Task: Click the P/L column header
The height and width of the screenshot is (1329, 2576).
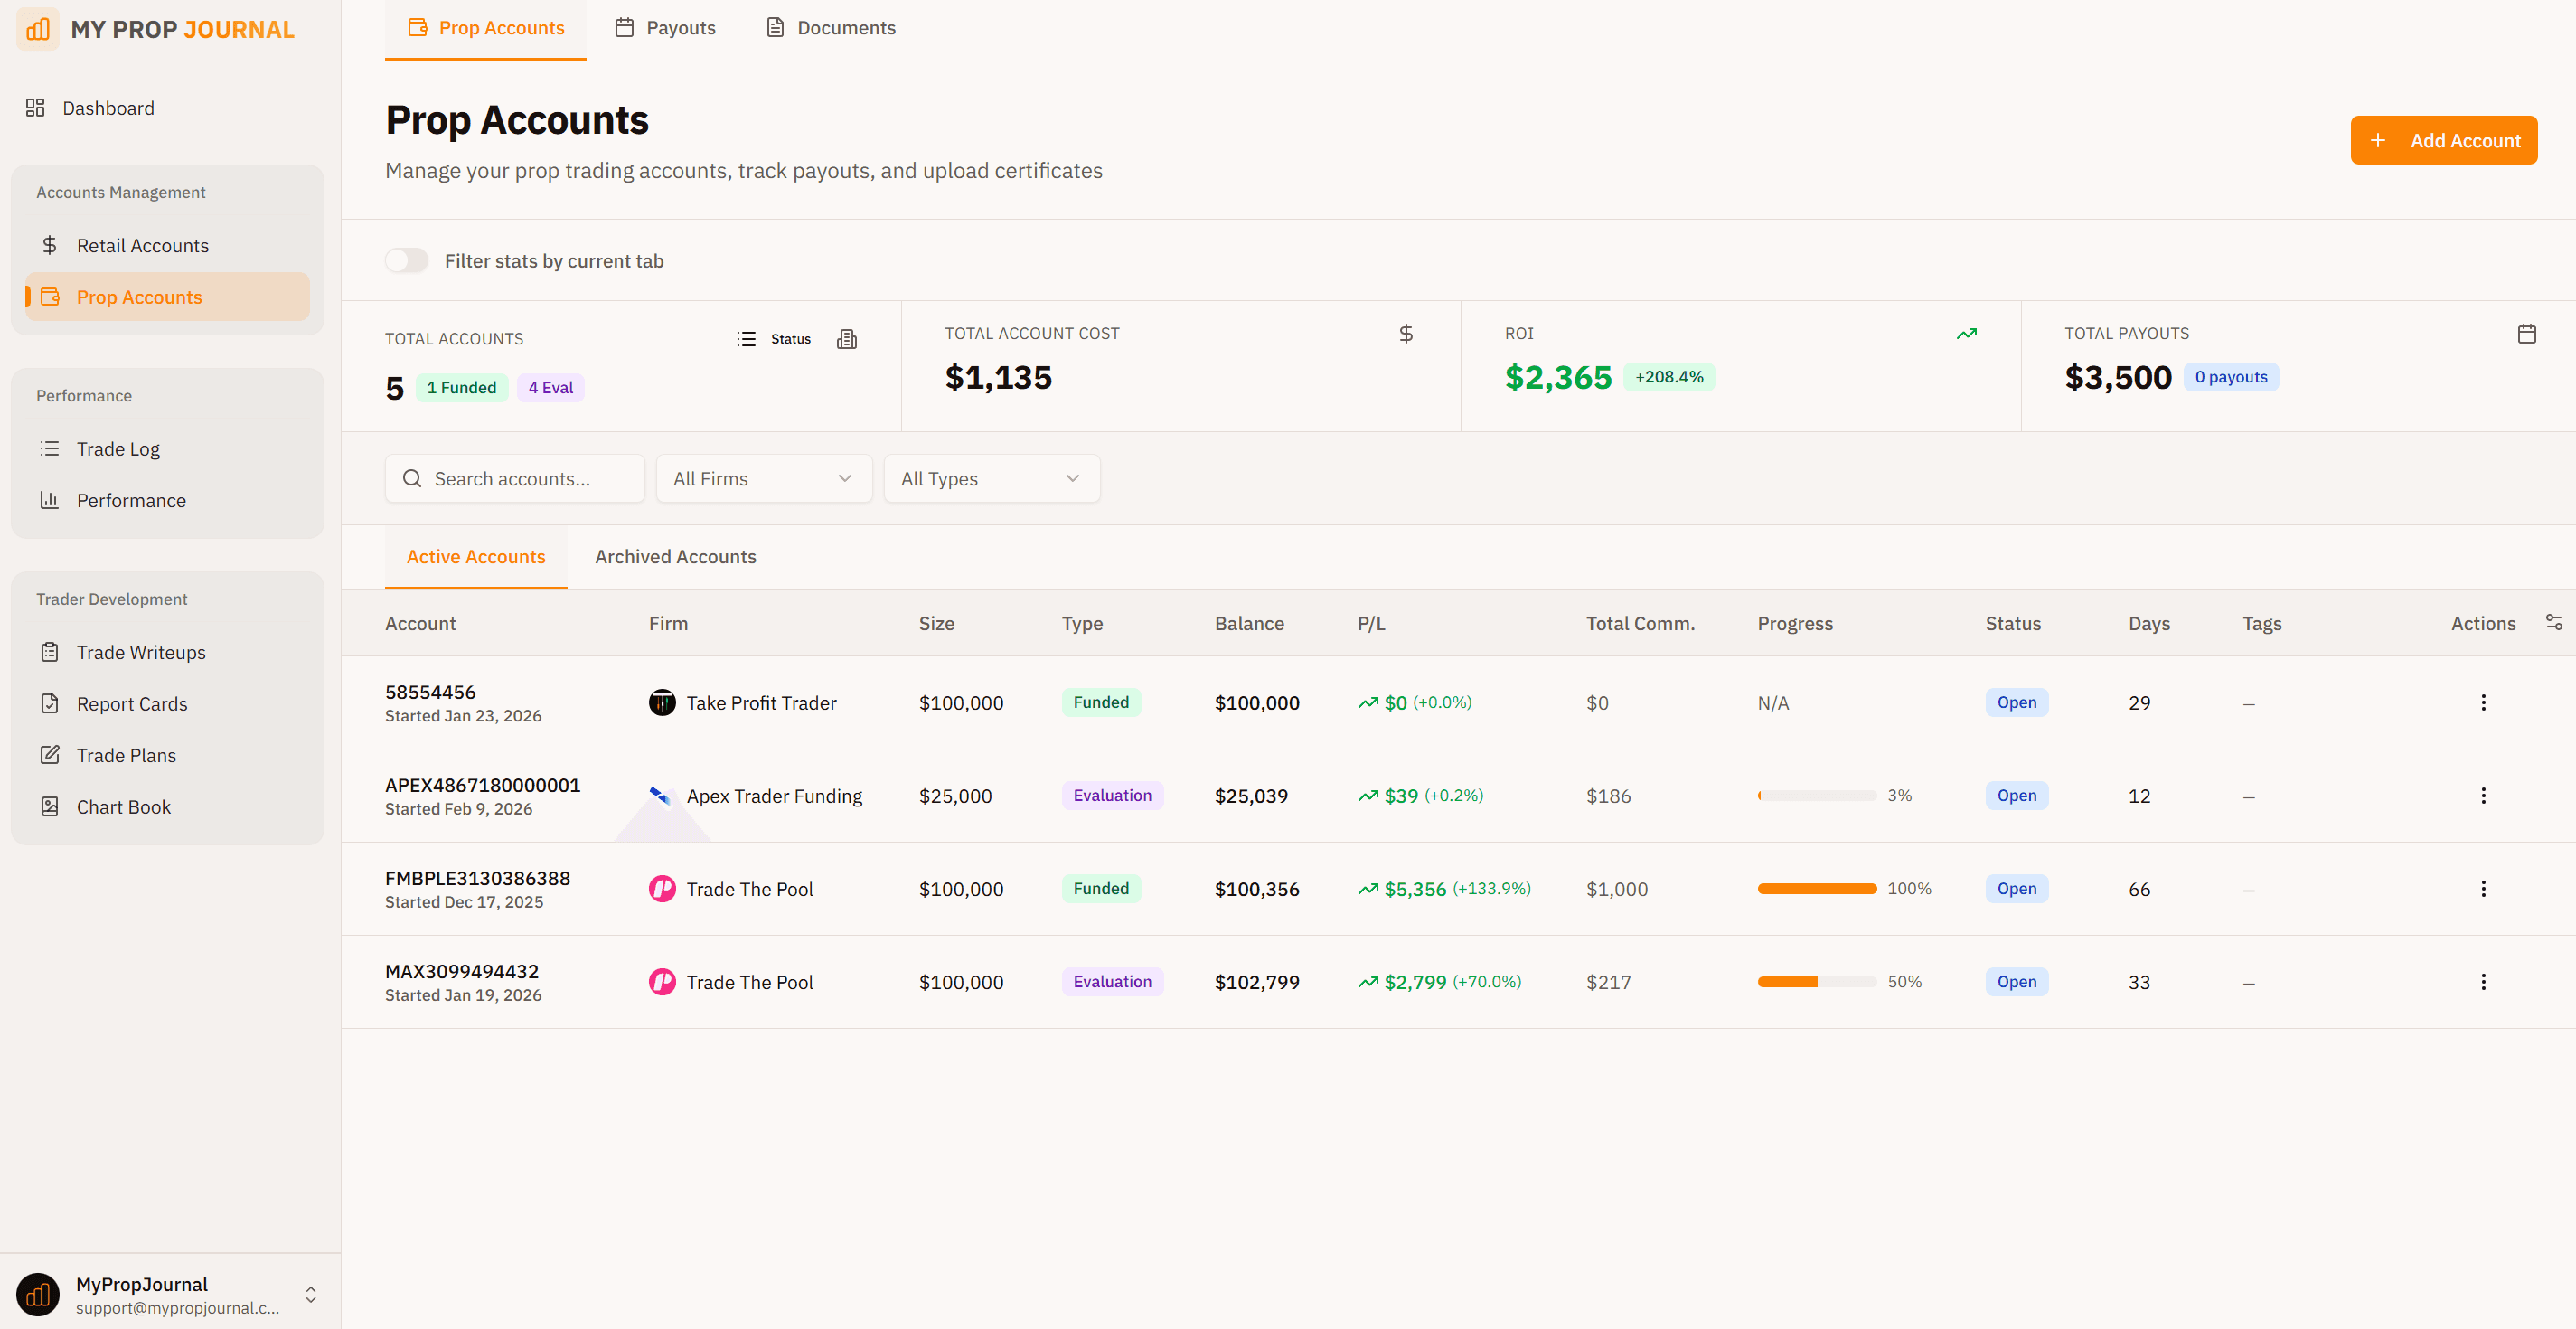Action: [1371, 624]
